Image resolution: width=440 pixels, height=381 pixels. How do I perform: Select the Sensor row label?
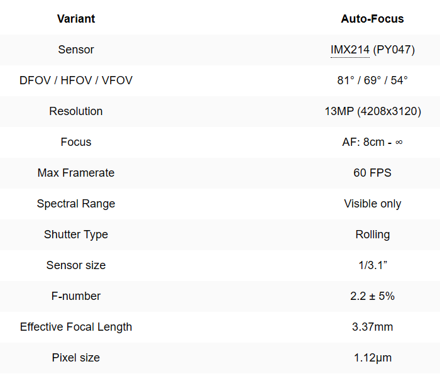pos(76,50)
